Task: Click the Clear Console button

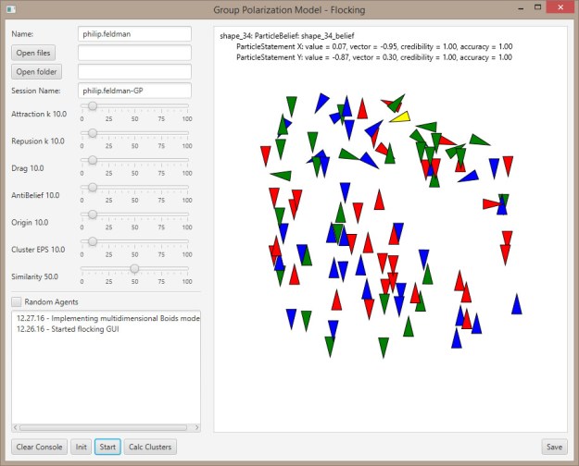Action: click(39, 447)
